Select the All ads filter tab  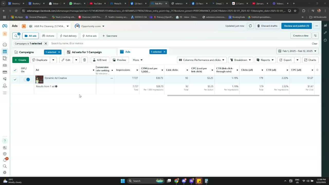pyautogui.click(x=30, y=36)
